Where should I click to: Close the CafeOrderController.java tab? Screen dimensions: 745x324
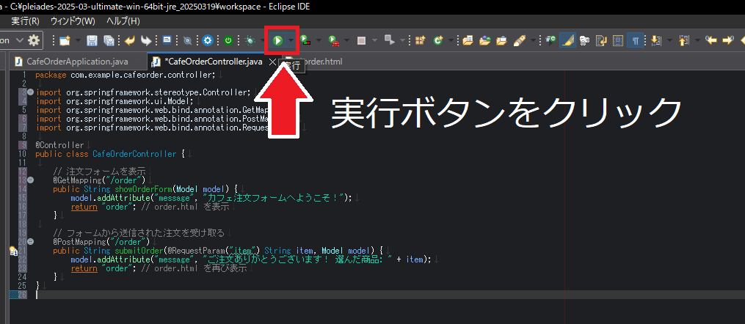(273, 62)
